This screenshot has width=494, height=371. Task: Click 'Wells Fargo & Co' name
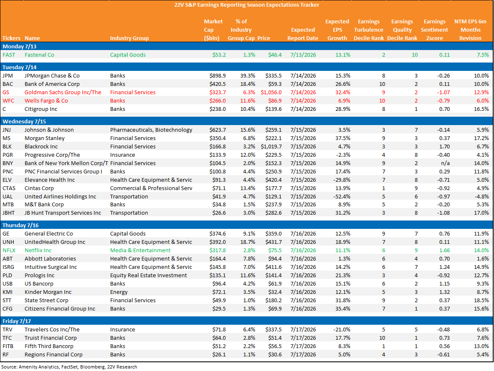point(46,101)
